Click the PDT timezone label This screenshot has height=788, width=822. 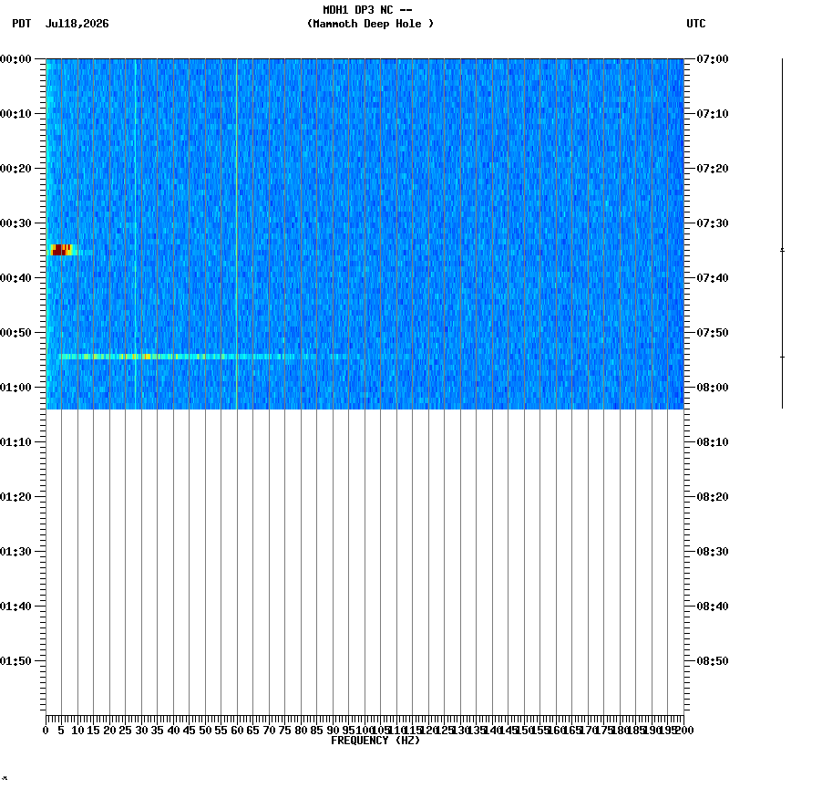[22, 24]
